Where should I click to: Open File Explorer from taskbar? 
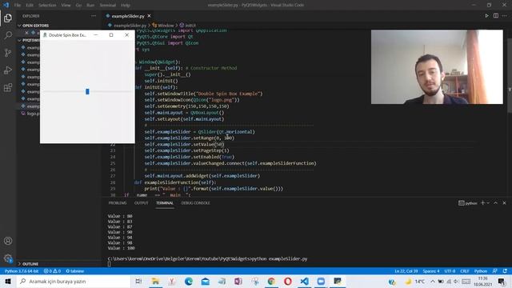[155, 281]
